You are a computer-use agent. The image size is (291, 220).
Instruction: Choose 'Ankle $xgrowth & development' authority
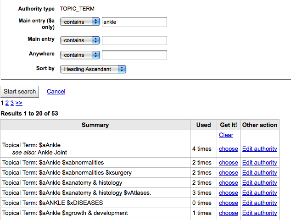pos(228,213)
